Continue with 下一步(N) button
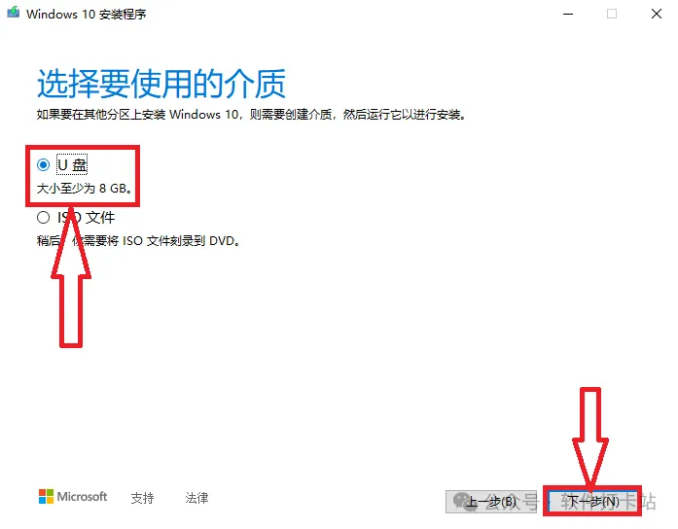Screen dimensions: 678x529 [x=592, y=502]
